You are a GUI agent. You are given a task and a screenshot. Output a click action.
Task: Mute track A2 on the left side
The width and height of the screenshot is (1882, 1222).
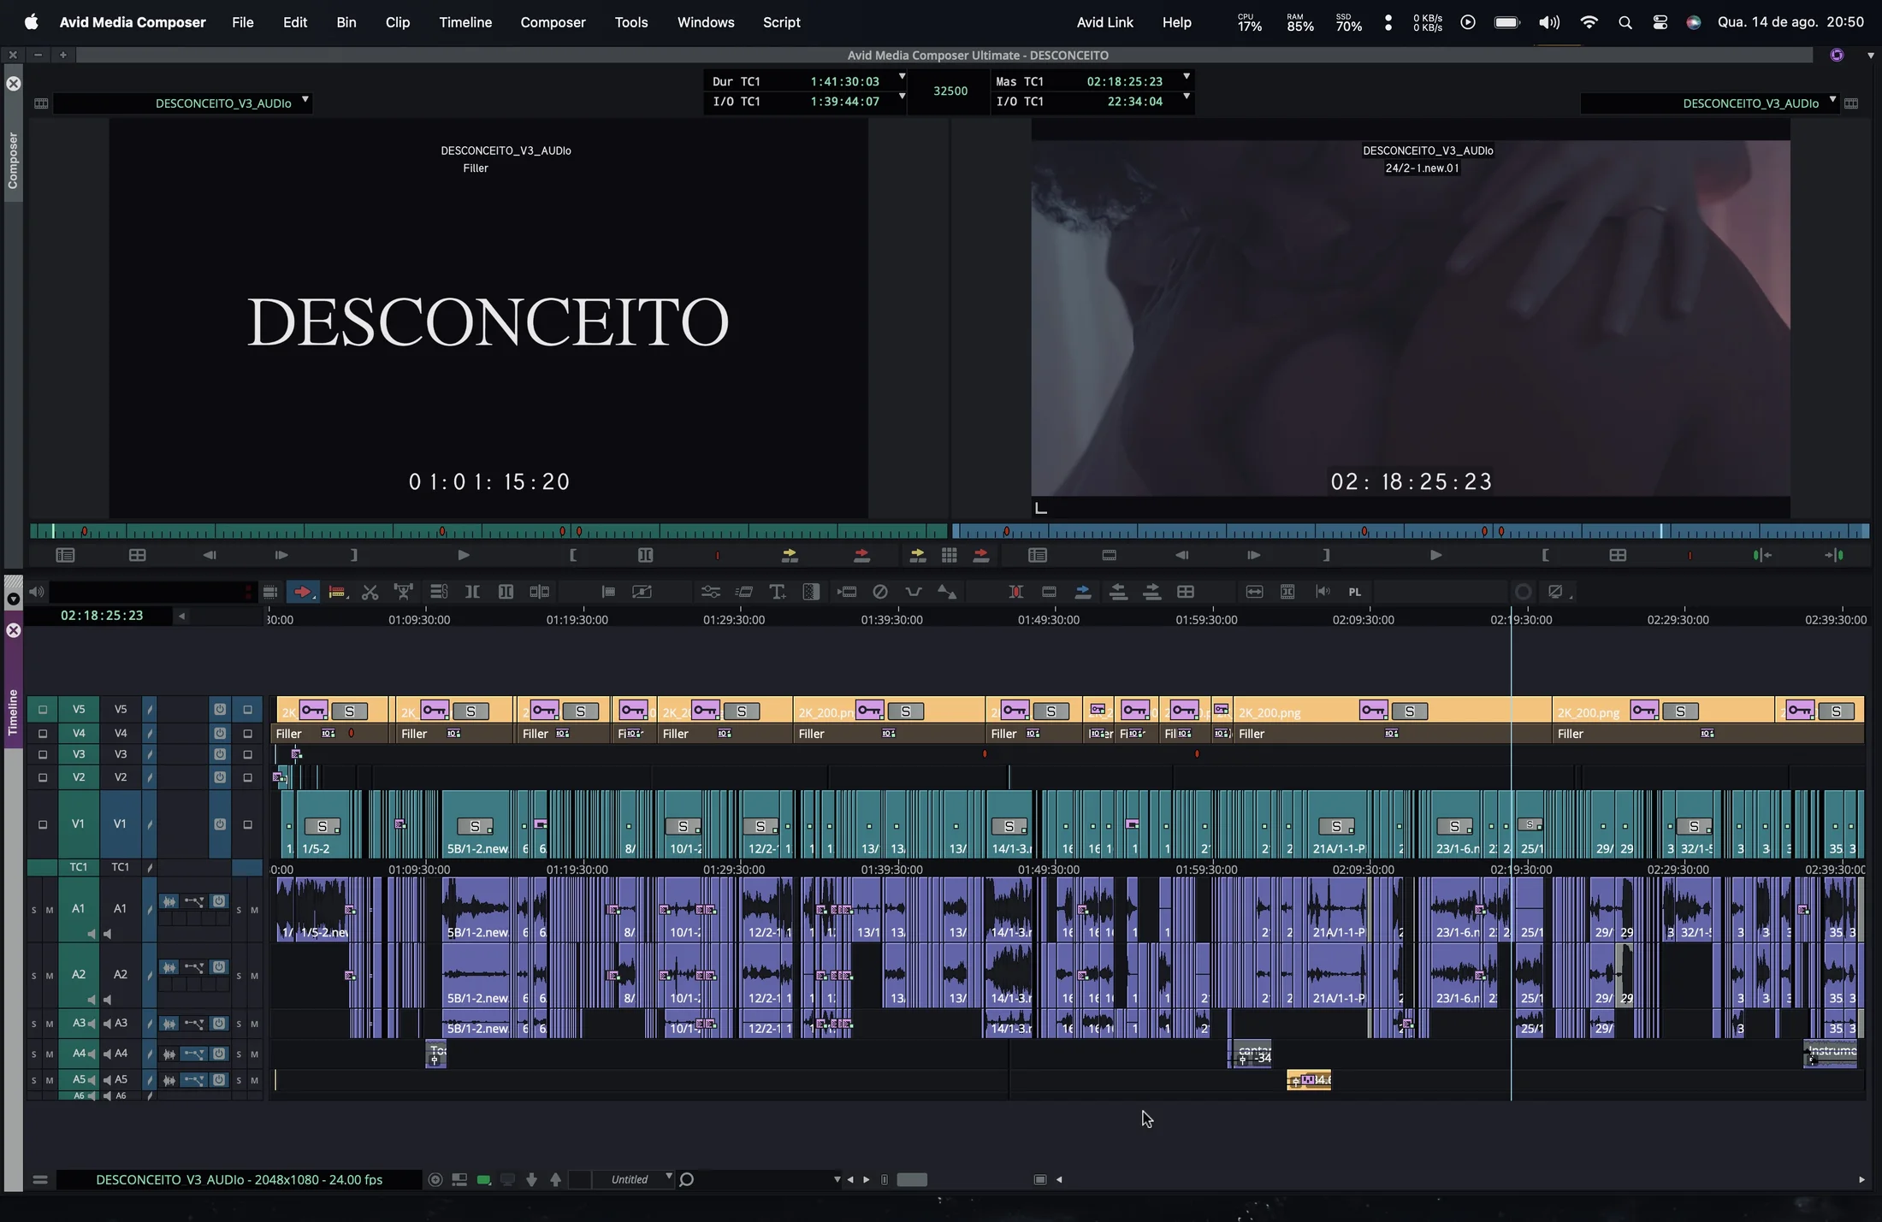click(50, 976)
